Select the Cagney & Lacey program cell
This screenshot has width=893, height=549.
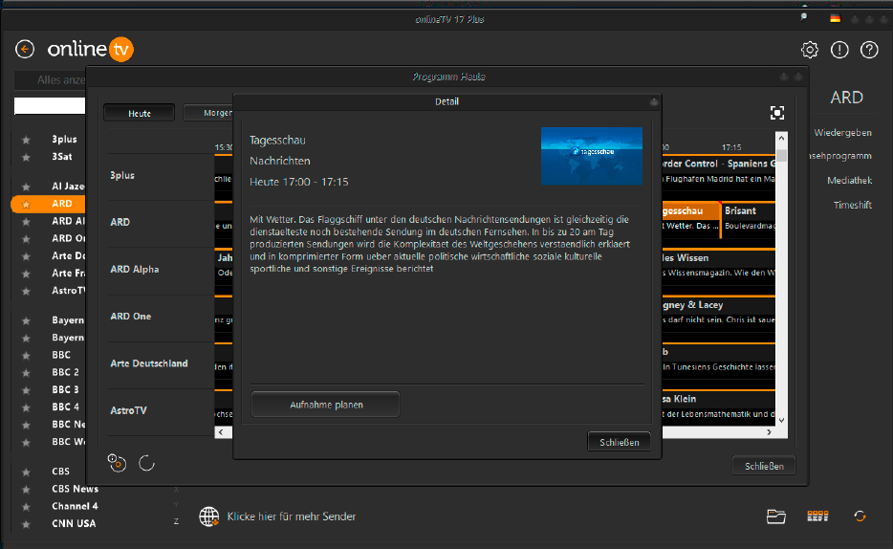pyautogui.click(x=718, y=312)
